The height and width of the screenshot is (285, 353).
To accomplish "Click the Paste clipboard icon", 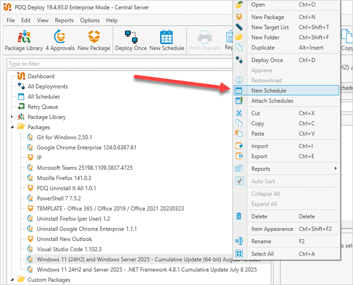I will click(239, 133).
